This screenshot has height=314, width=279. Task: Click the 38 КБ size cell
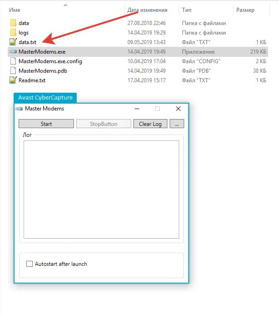[x=259, y=71]
